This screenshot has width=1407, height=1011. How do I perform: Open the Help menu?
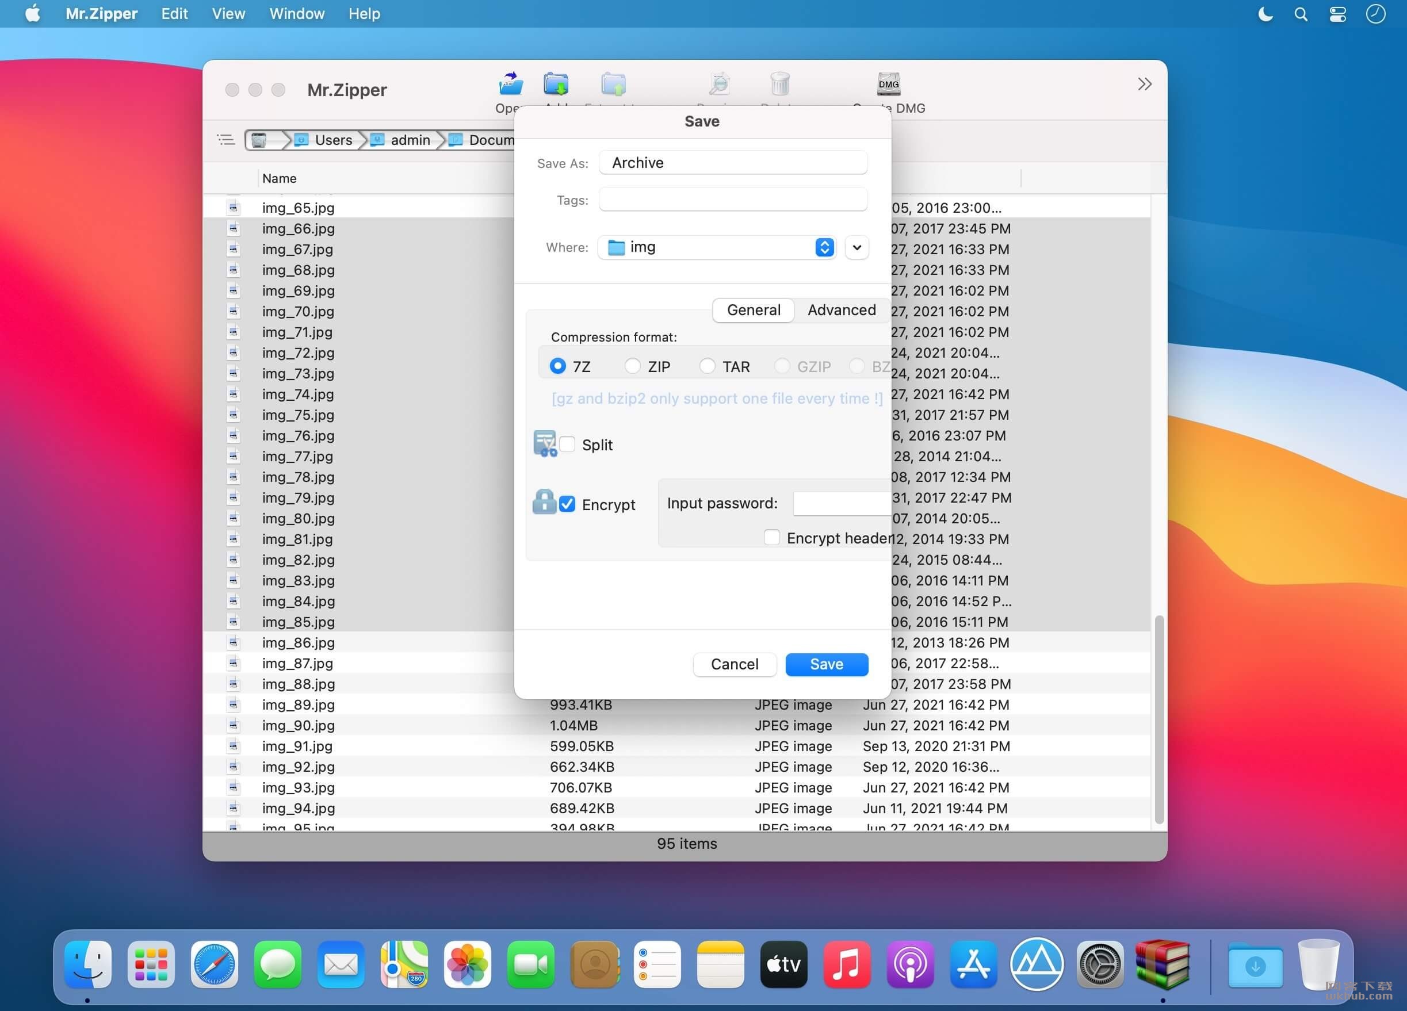364,14
